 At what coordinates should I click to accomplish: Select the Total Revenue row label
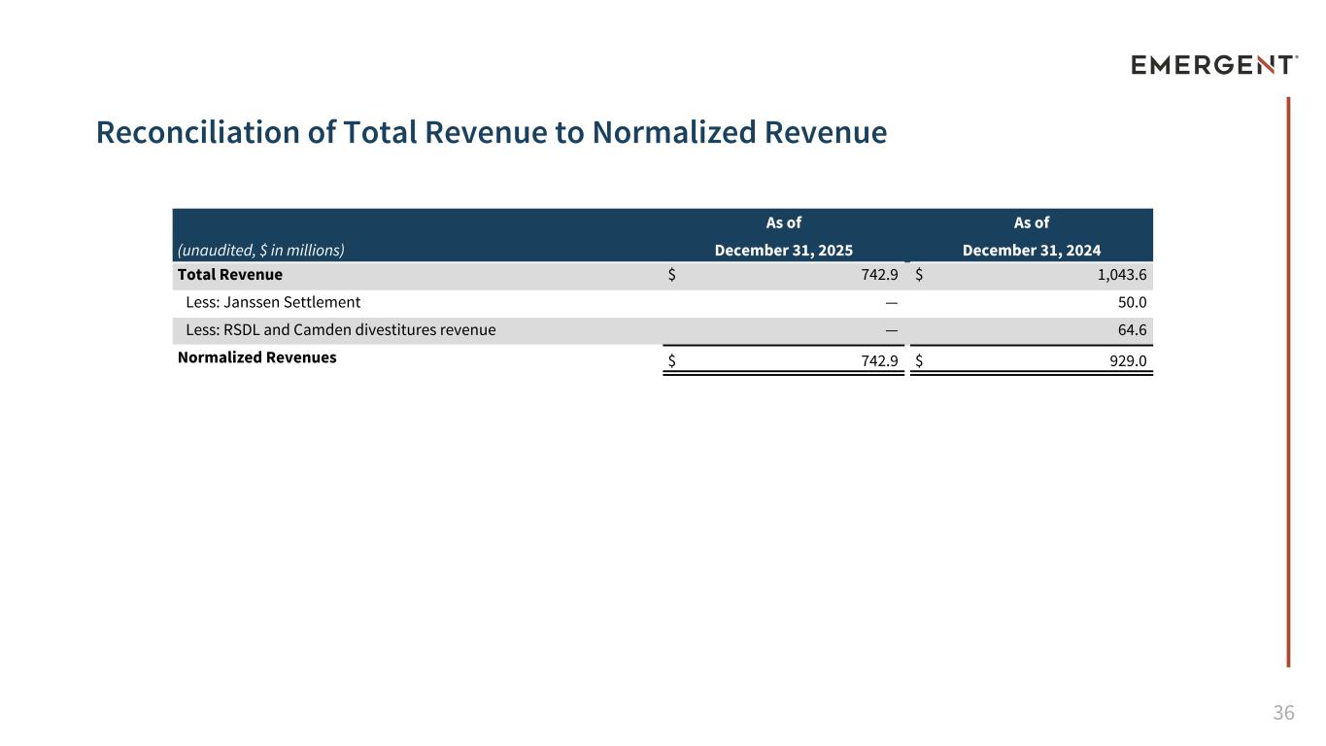point(230,275)
